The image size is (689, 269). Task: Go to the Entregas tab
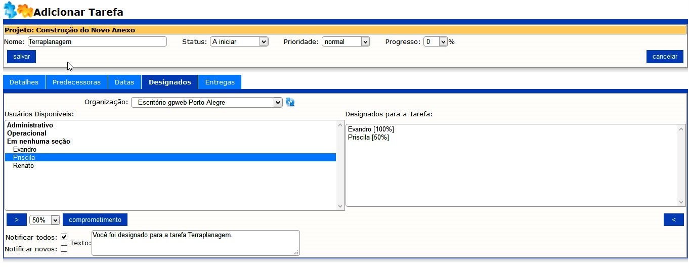point(220,82)
